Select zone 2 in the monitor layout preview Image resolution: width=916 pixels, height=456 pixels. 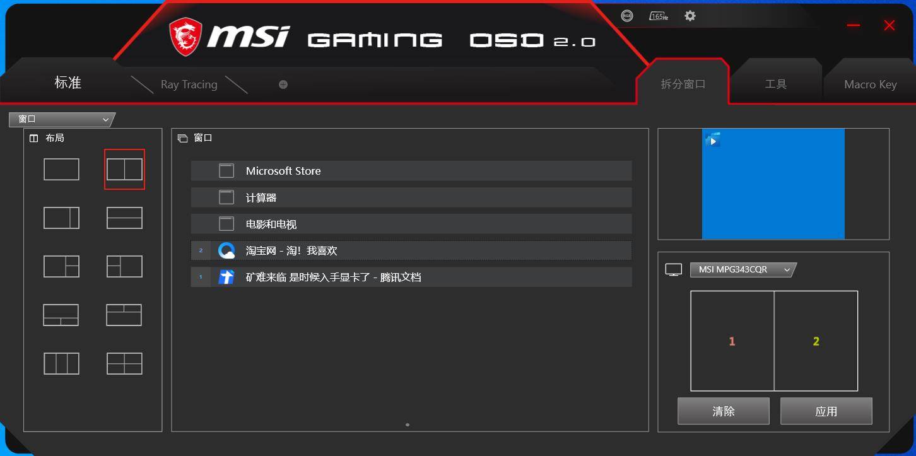816,341
